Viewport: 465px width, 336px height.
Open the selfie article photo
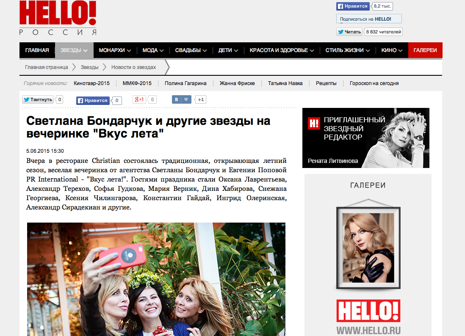[156, 279]
